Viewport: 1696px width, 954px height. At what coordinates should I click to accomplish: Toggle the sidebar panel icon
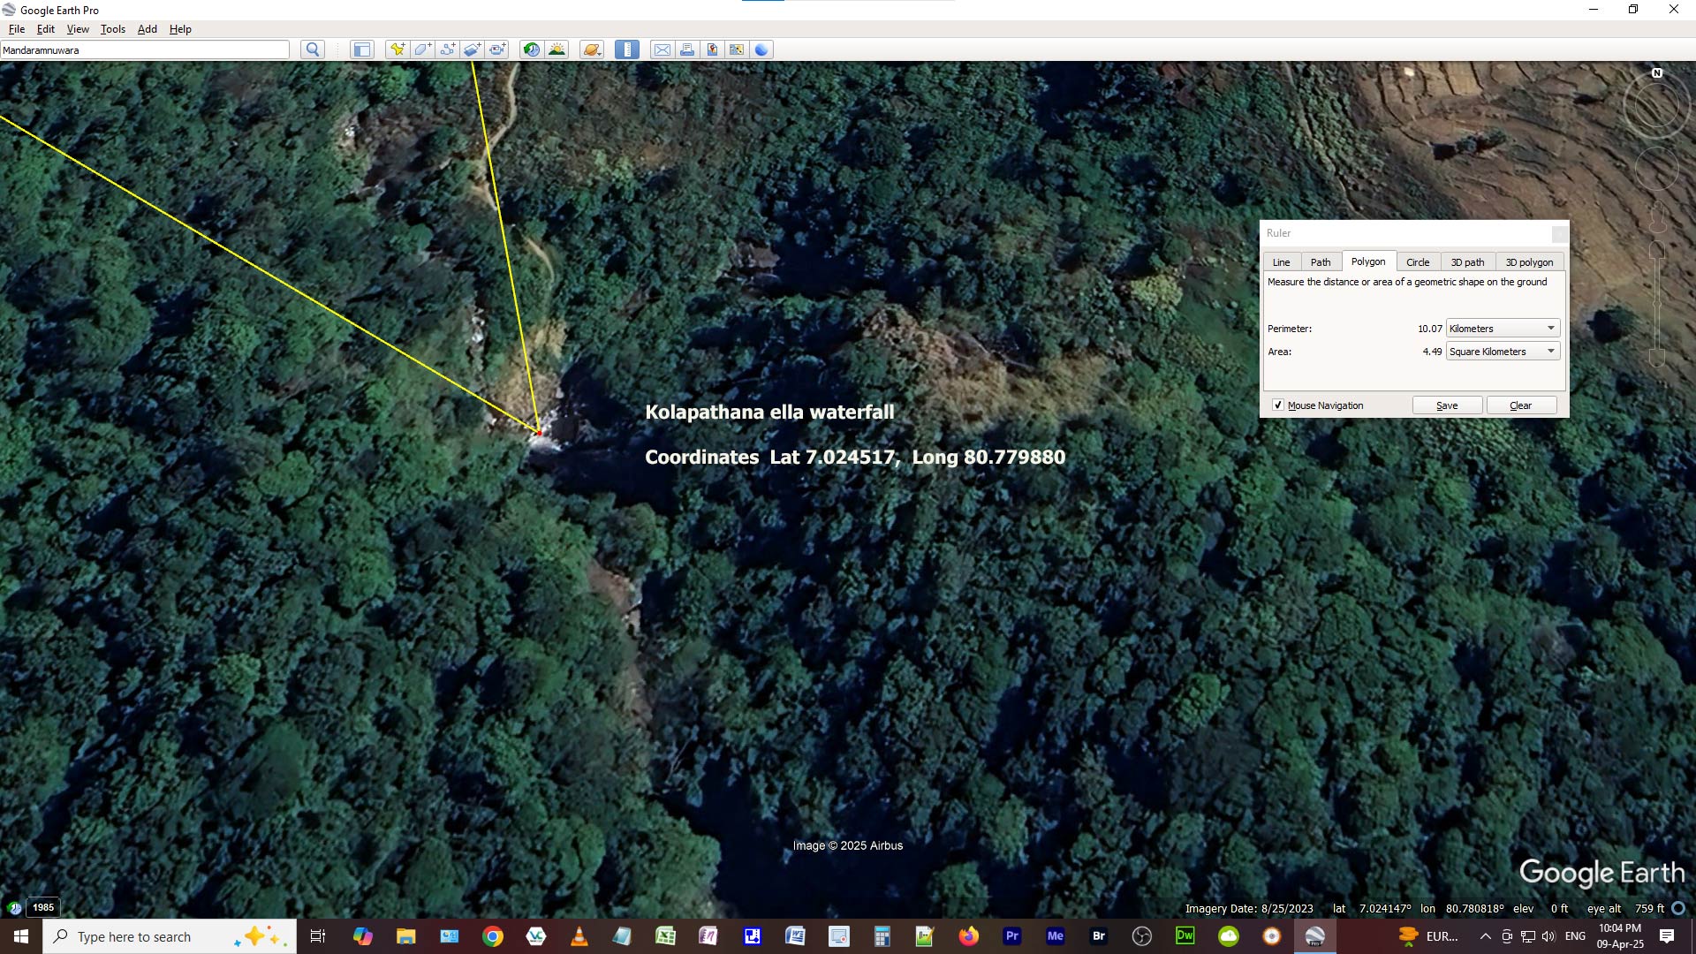[361, 49]
